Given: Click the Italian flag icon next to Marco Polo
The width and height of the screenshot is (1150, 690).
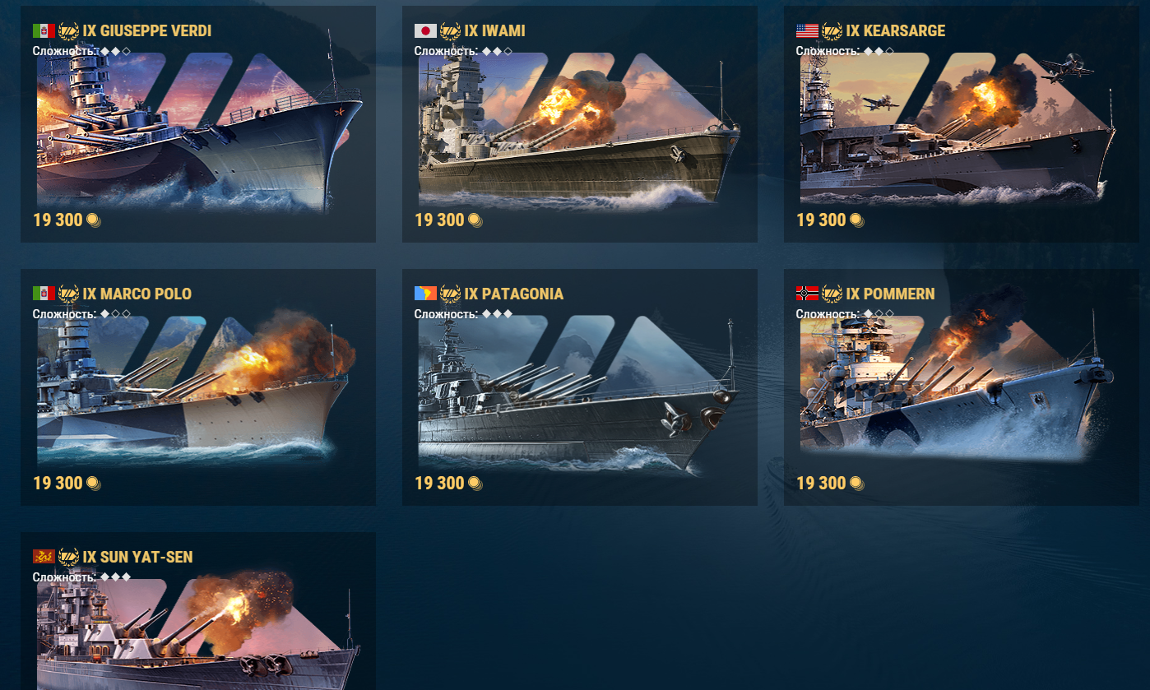Looking at the screenshot, I should pos(44,294).
